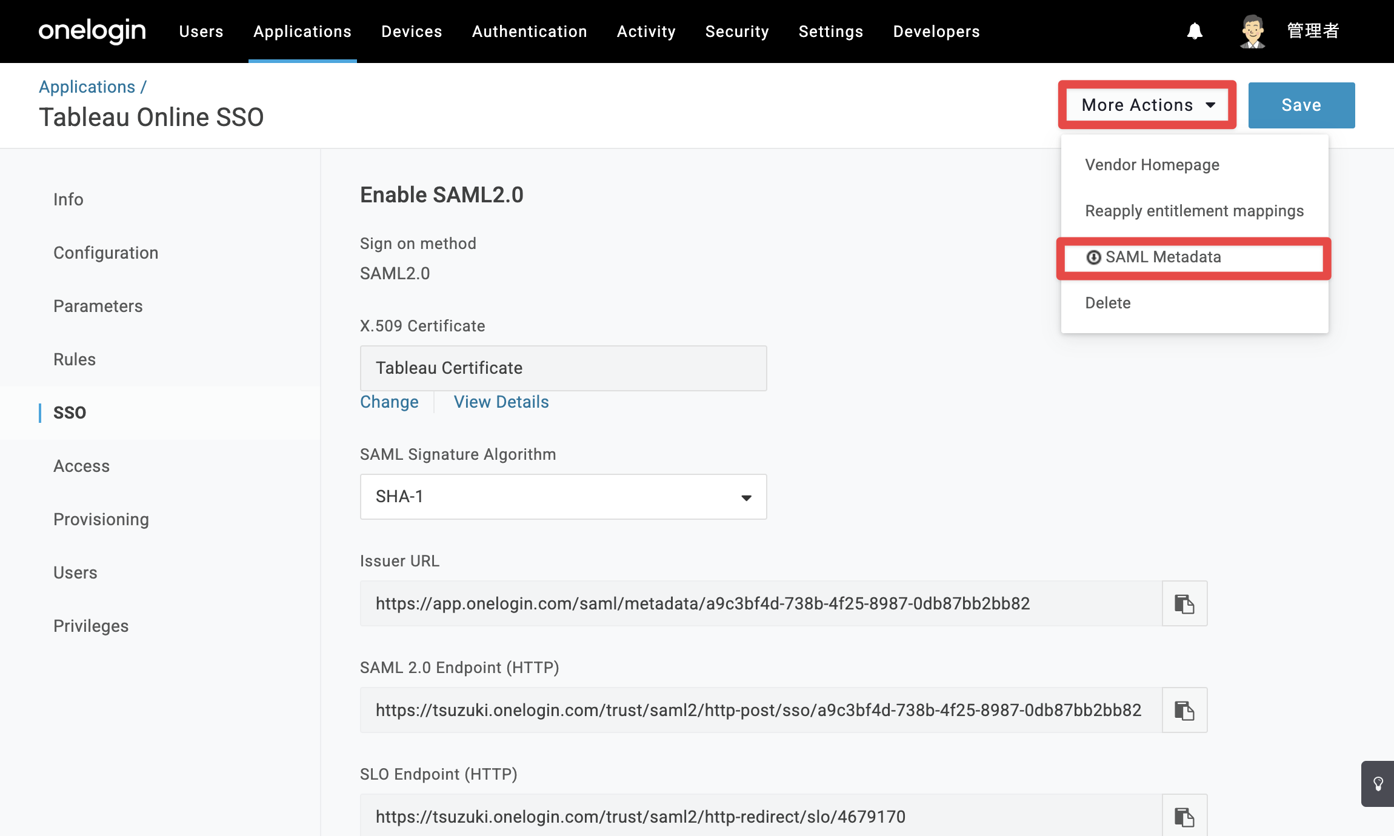1394x836 pixels.
Task: Expand the More Actions dropdown
Action: [x=1147, y=105]
